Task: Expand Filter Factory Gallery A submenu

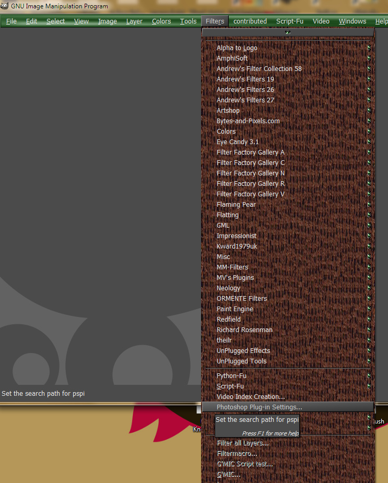Action: point(288,152)
